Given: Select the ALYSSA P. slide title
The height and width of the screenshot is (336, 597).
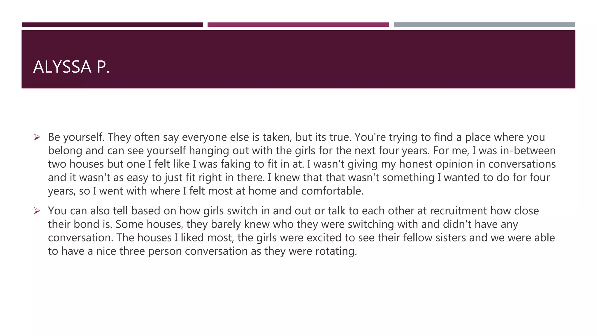Looking at the screenshot, I should tap(71, 67).
